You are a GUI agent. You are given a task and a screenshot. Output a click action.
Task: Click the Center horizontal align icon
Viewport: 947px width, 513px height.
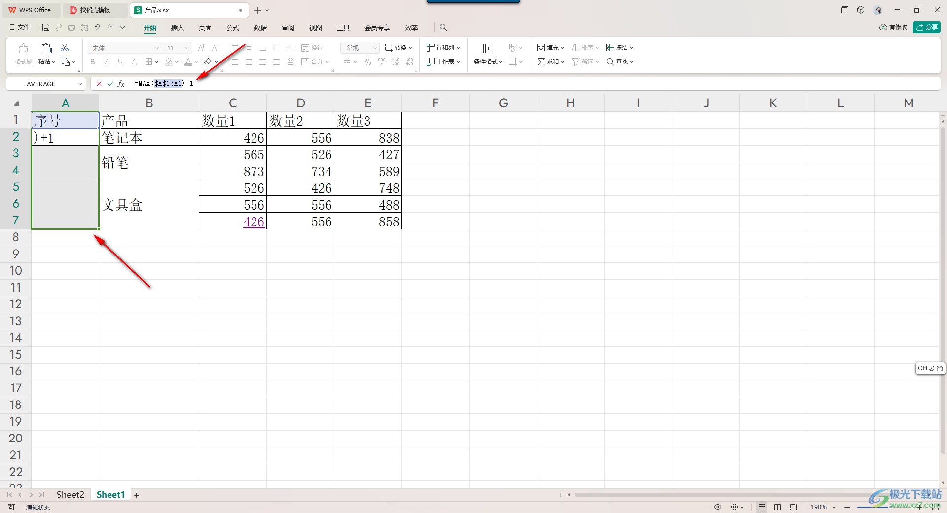(x=249, y=62)
